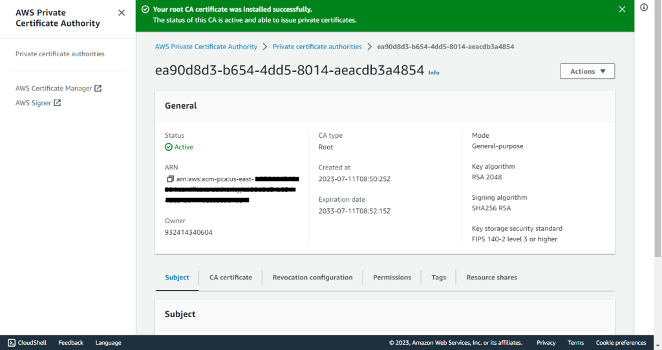Click the page heading ea90d8d3-b654-4dd5-8014-aeacdb3a4854
The width and height of the screenshot is (662, 350).
289,70
